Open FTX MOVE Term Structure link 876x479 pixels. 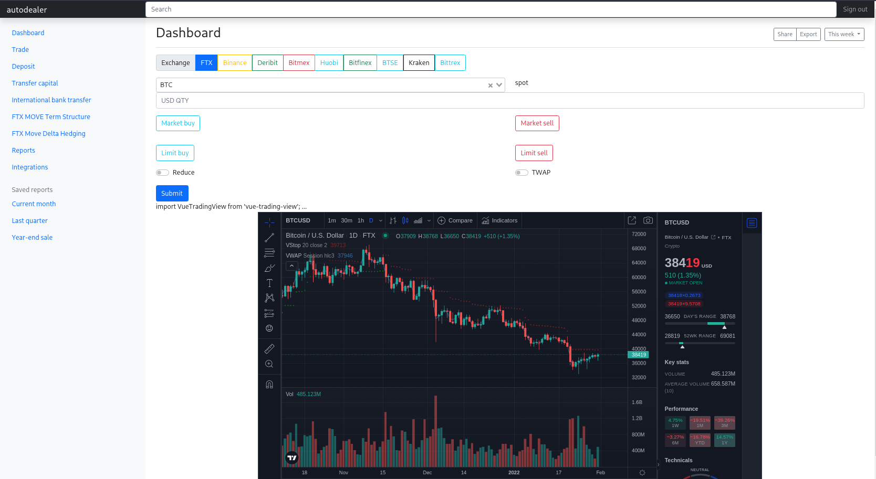tap(51, 117)
